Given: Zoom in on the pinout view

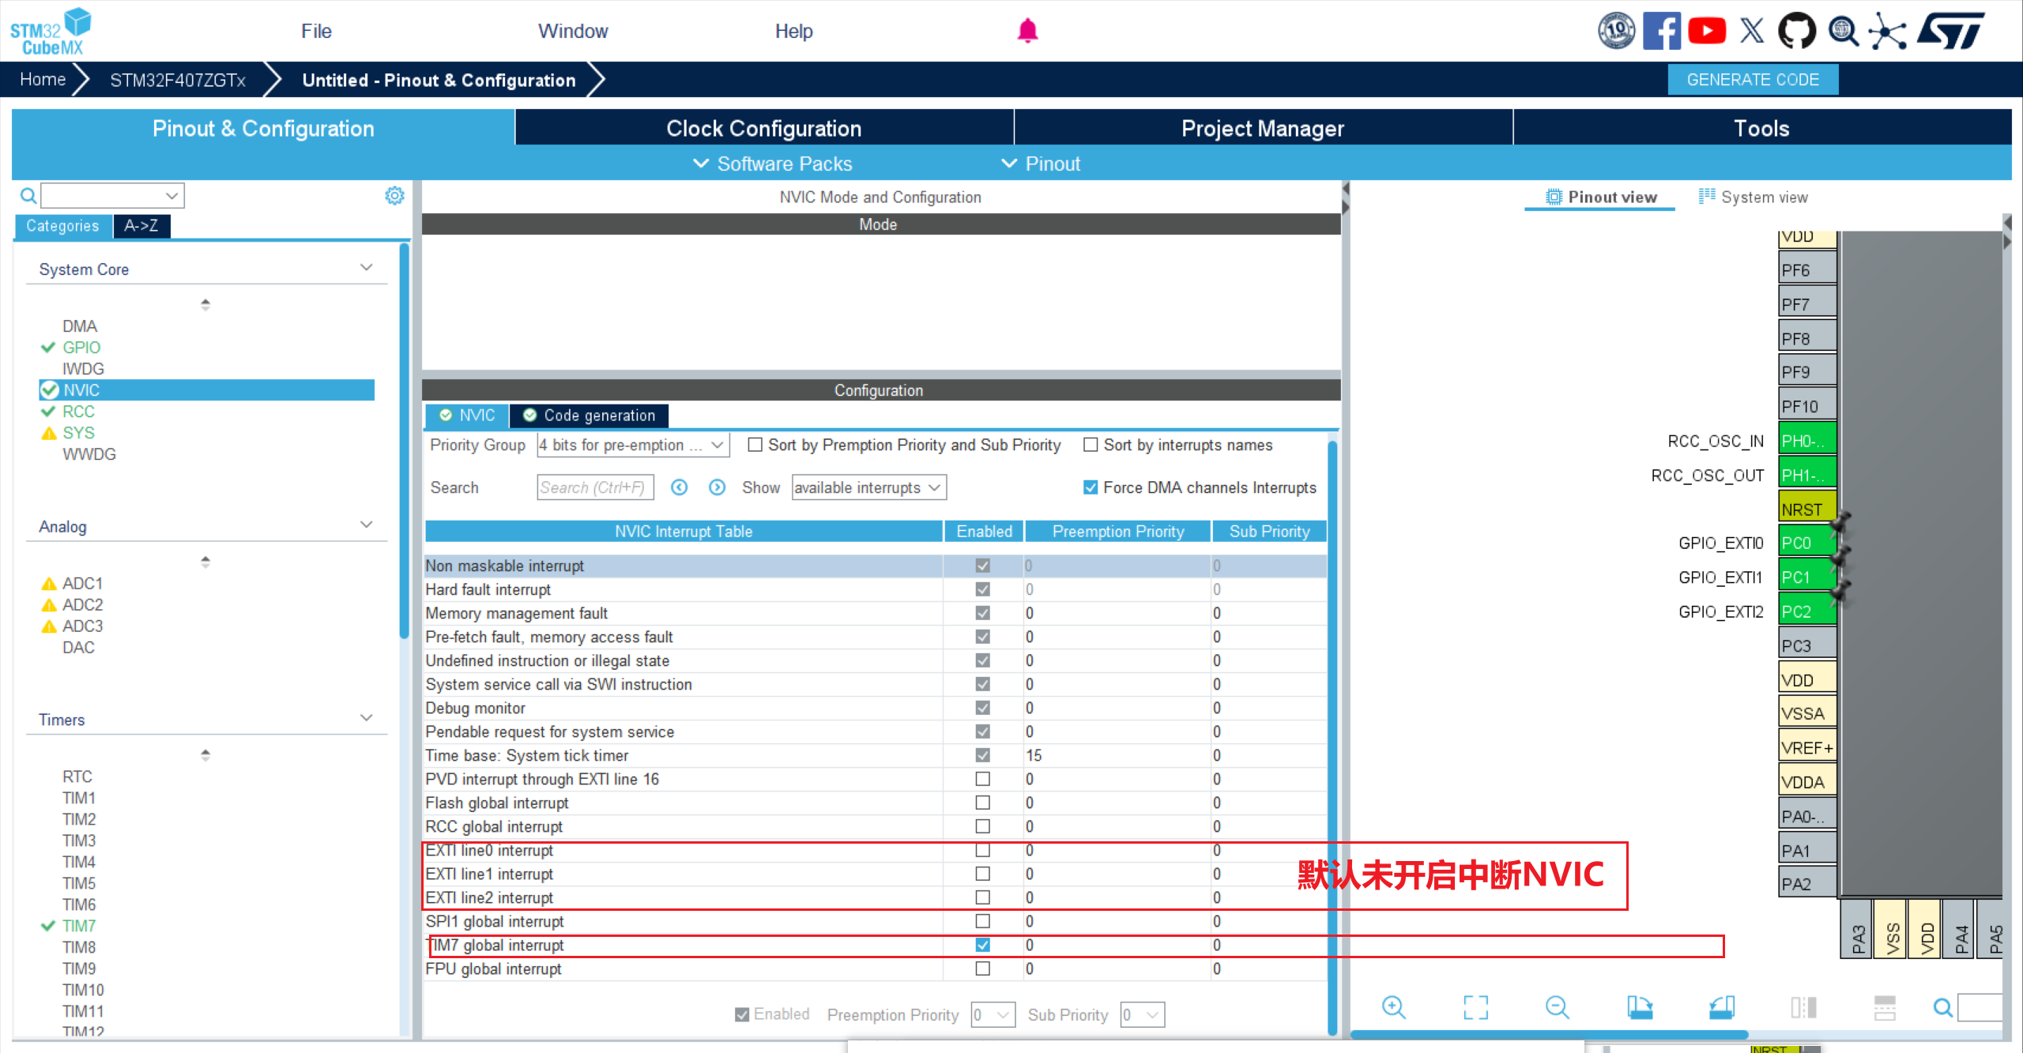Looking at the screenshot, I should point(1393,1007).
